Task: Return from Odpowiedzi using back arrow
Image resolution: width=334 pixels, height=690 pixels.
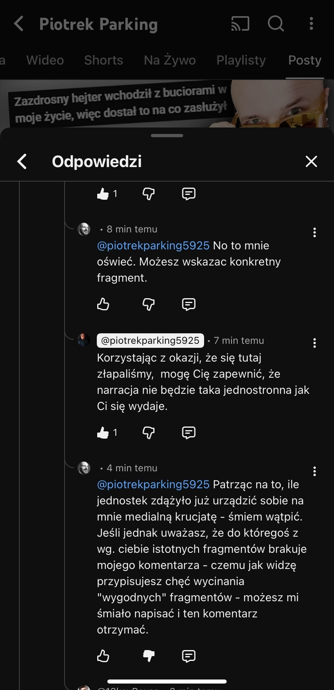Action: [22, 161]
